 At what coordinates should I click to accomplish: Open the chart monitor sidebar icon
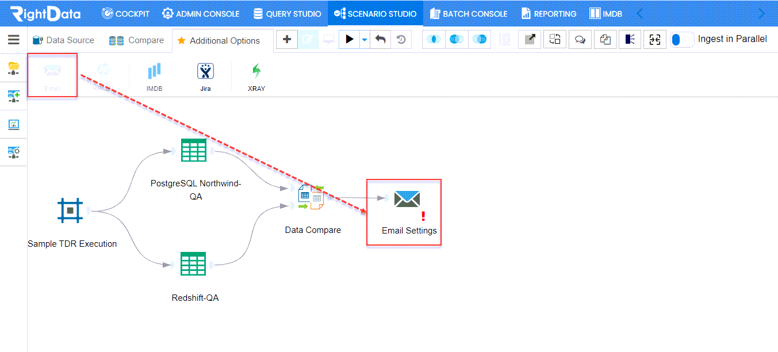[13, 124]
